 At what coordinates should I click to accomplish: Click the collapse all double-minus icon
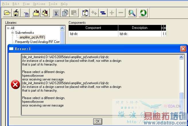click(103, 13)
